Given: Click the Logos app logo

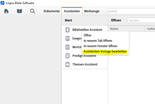Looking at the screenshot, I should [2, 3].
